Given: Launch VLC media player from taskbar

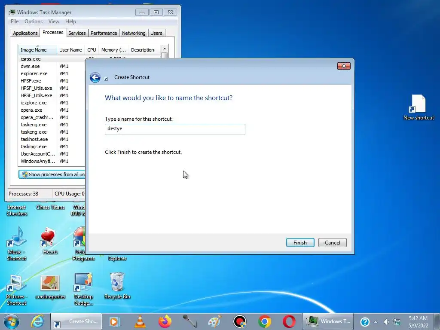Looking at the screenshot, I should pos(140,321).
